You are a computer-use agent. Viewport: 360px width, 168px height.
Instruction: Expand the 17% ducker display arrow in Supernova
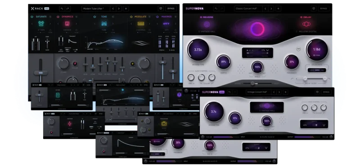268,50
